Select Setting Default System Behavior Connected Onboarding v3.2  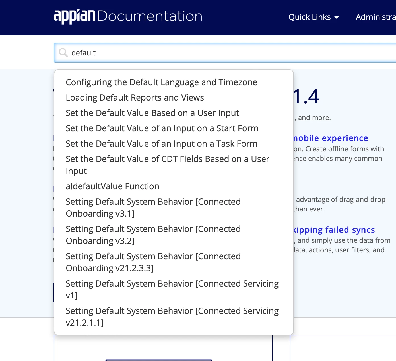pyautogui.click(x=153, y=235)
